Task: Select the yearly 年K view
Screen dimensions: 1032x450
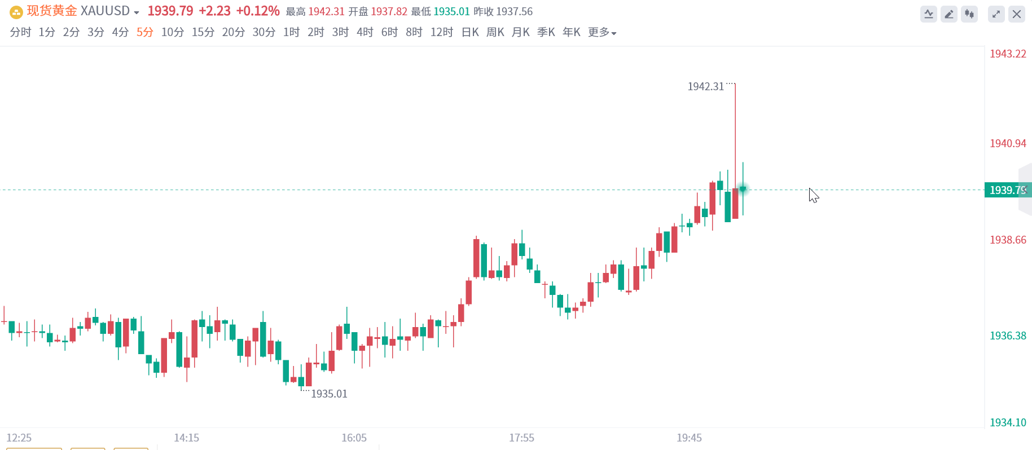Action: click(x=571, y=32)
